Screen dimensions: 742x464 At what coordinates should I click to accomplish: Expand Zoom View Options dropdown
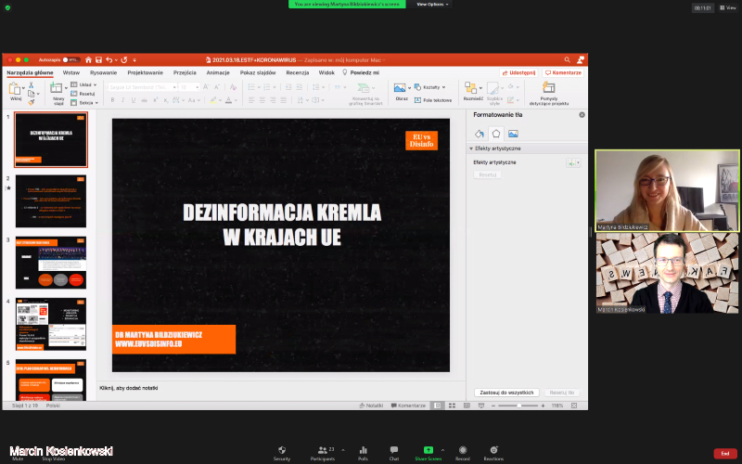pyautogui.click(x=432, y=4)
